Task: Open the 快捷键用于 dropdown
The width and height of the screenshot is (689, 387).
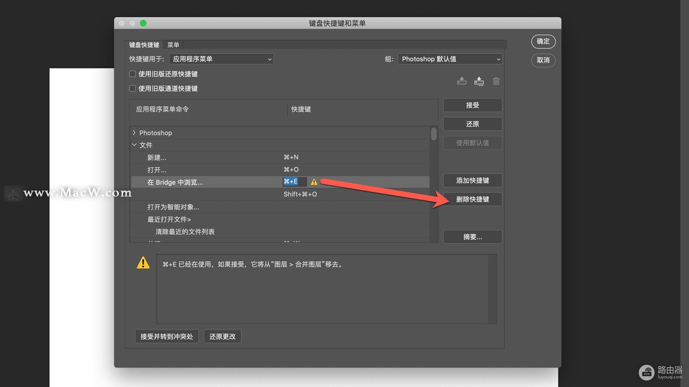Action: tap(221, 59)
